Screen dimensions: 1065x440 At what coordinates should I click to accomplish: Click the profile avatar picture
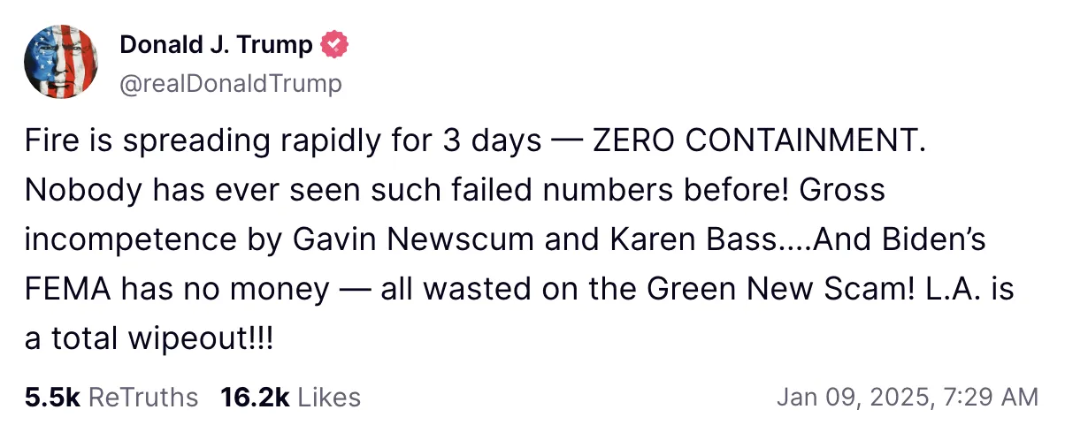(x=60, y=62)
